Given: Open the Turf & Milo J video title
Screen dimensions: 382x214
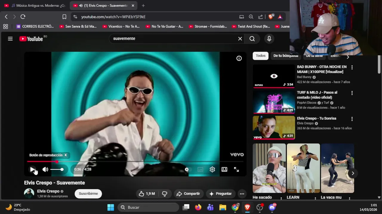Looking at the screenshot, I should (x=317, y=95).
